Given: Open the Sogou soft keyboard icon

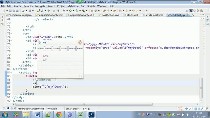Looking at the screenshot, I should click(x=196, y=108).
